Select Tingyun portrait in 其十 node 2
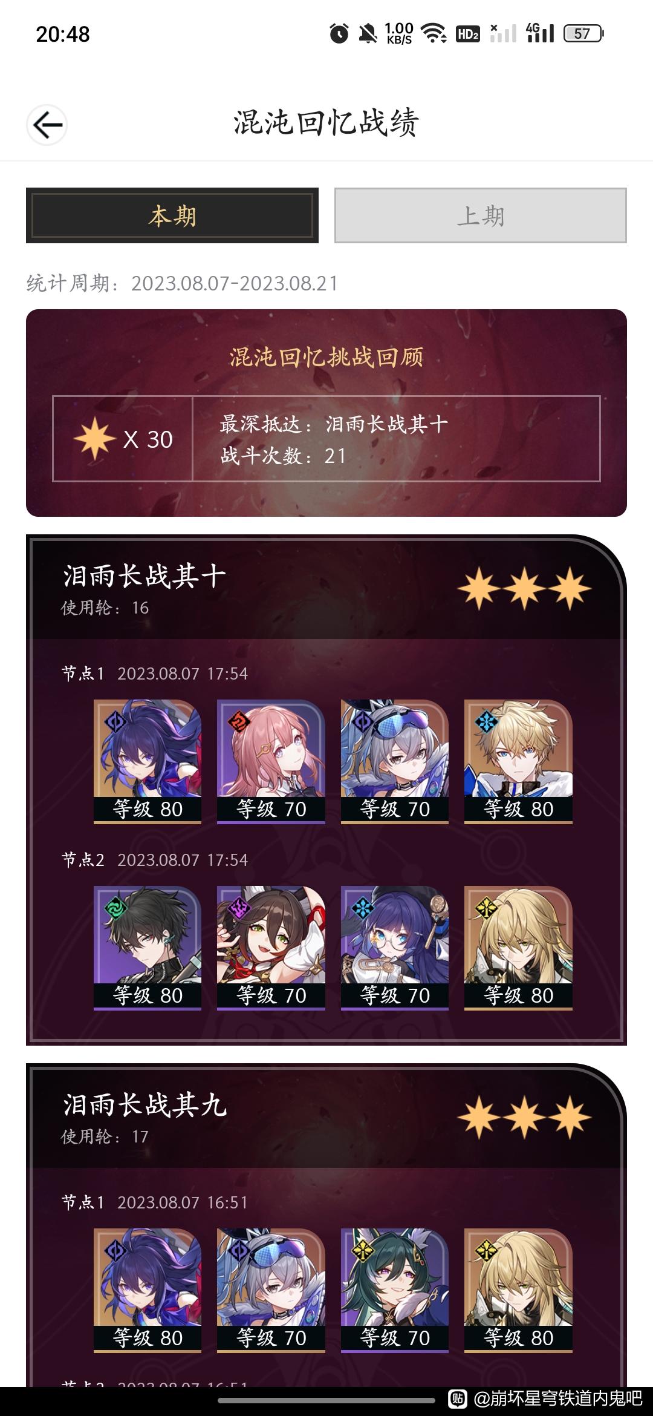 [x=271, y=948]
